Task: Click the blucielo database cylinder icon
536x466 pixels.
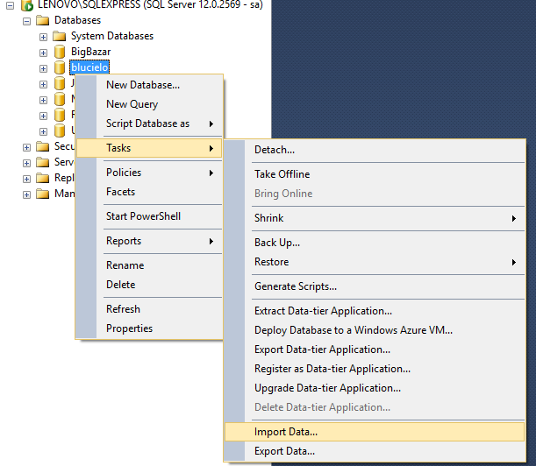Action: click(x=60, y=67)
